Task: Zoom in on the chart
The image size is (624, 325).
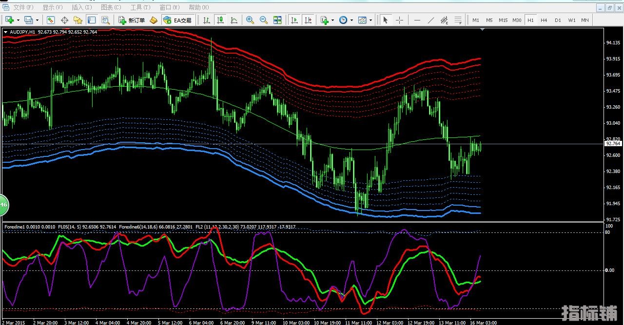Action: click(x=250, y=20)
